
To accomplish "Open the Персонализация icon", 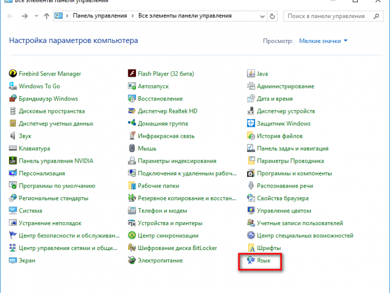I will [x=13, y=173].
